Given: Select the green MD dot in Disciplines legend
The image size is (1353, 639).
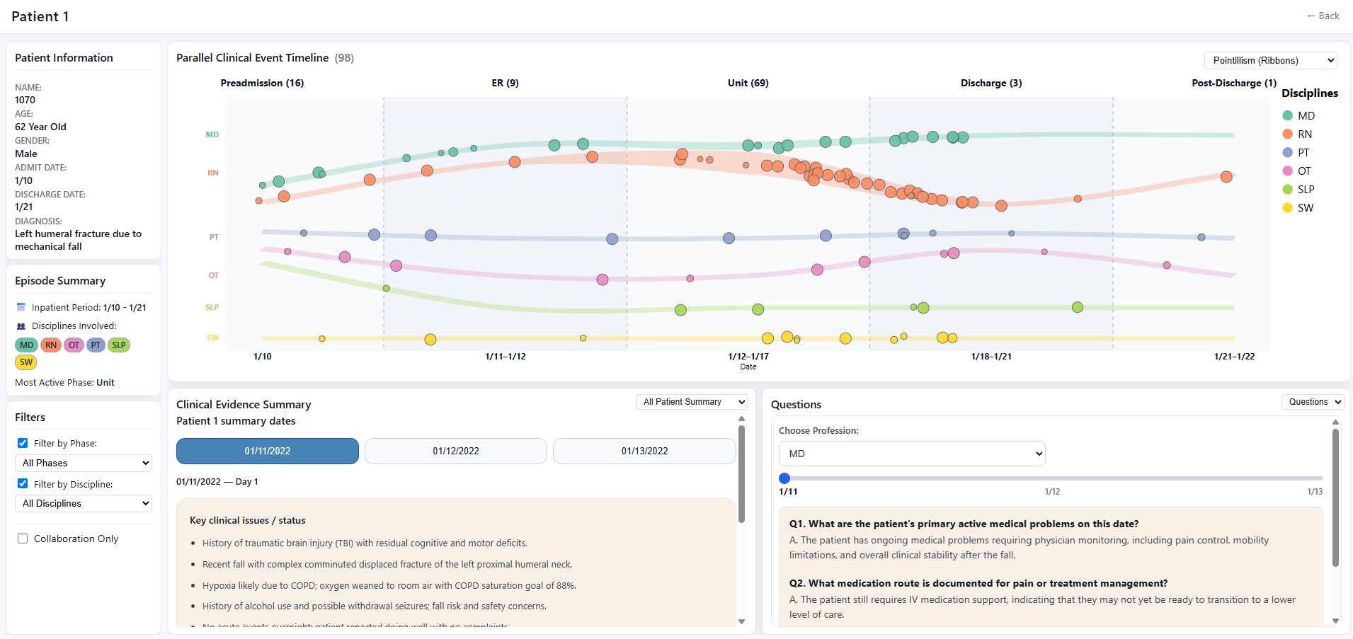Looking at the screenshot, I should [x=1288, y=115].
